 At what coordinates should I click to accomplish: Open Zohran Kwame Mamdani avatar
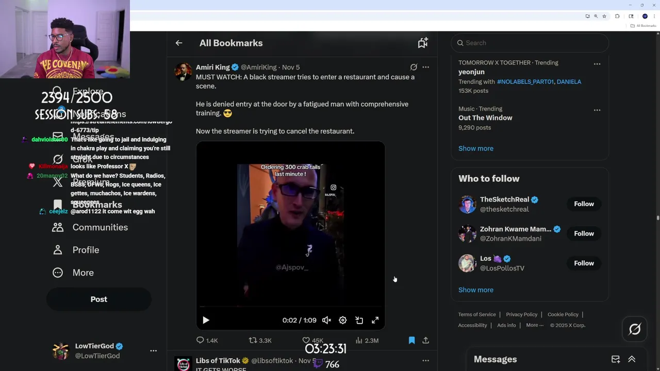coord(467,233)
